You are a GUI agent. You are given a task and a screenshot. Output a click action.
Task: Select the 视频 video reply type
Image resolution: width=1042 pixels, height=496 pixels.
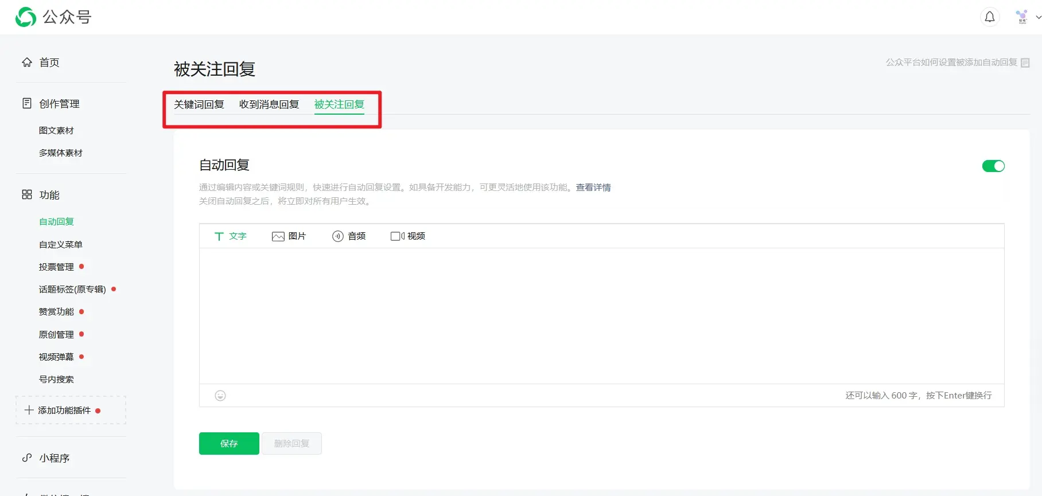pos(408,236)
